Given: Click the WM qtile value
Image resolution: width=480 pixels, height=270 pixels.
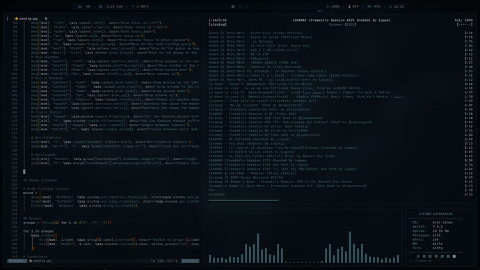Looking at the screenshot, I should (x=438, y=244).
